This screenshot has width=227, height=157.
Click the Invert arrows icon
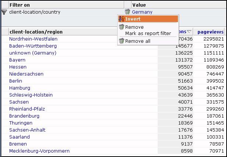pos(122,19)
